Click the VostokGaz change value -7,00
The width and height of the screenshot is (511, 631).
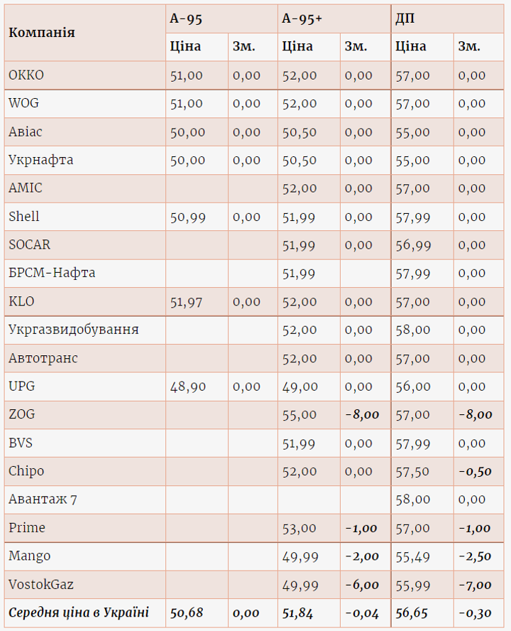tap(474, 585)
